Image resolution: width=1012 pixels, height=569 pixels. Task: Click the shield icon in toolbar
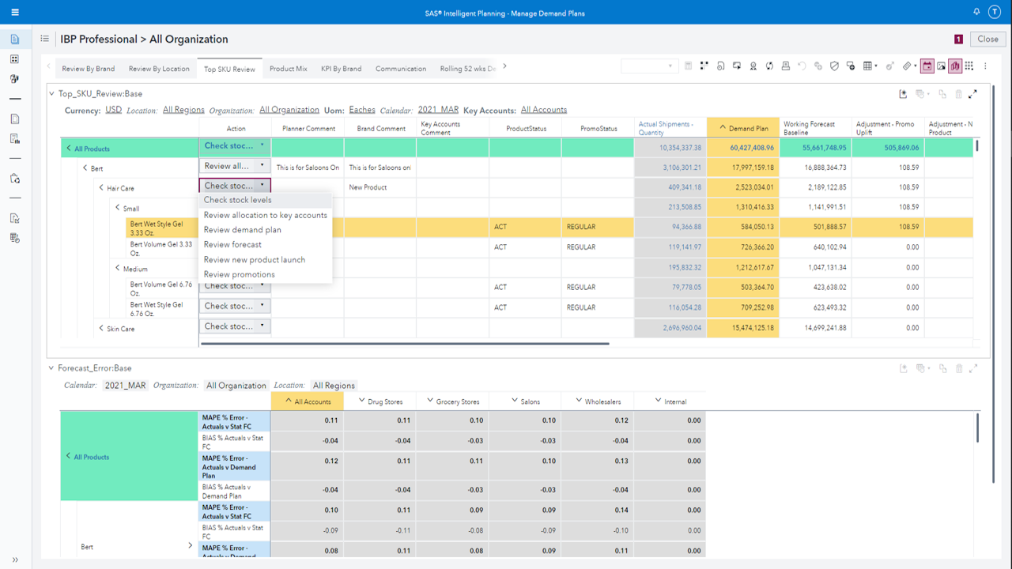tap(834, 66)
